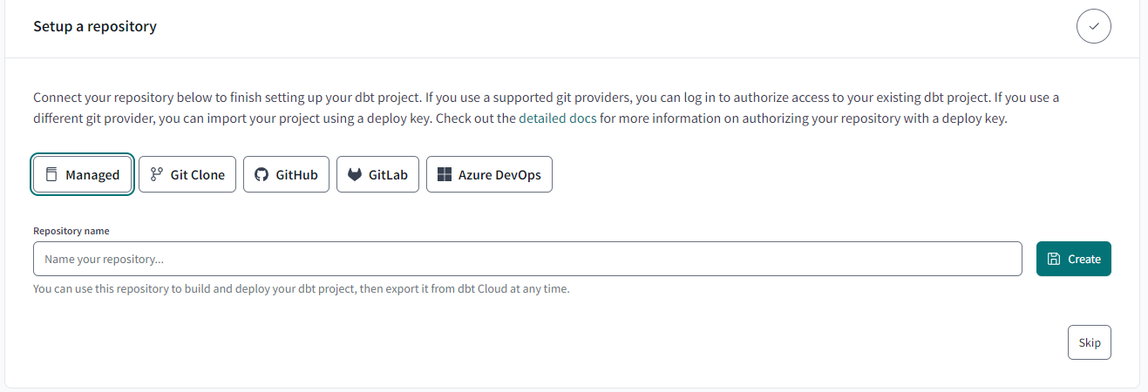This screenshot has height=392, width=1148.
Task: Focus the 'Name your repository...' input field
Action: click(x=527, y=259)
